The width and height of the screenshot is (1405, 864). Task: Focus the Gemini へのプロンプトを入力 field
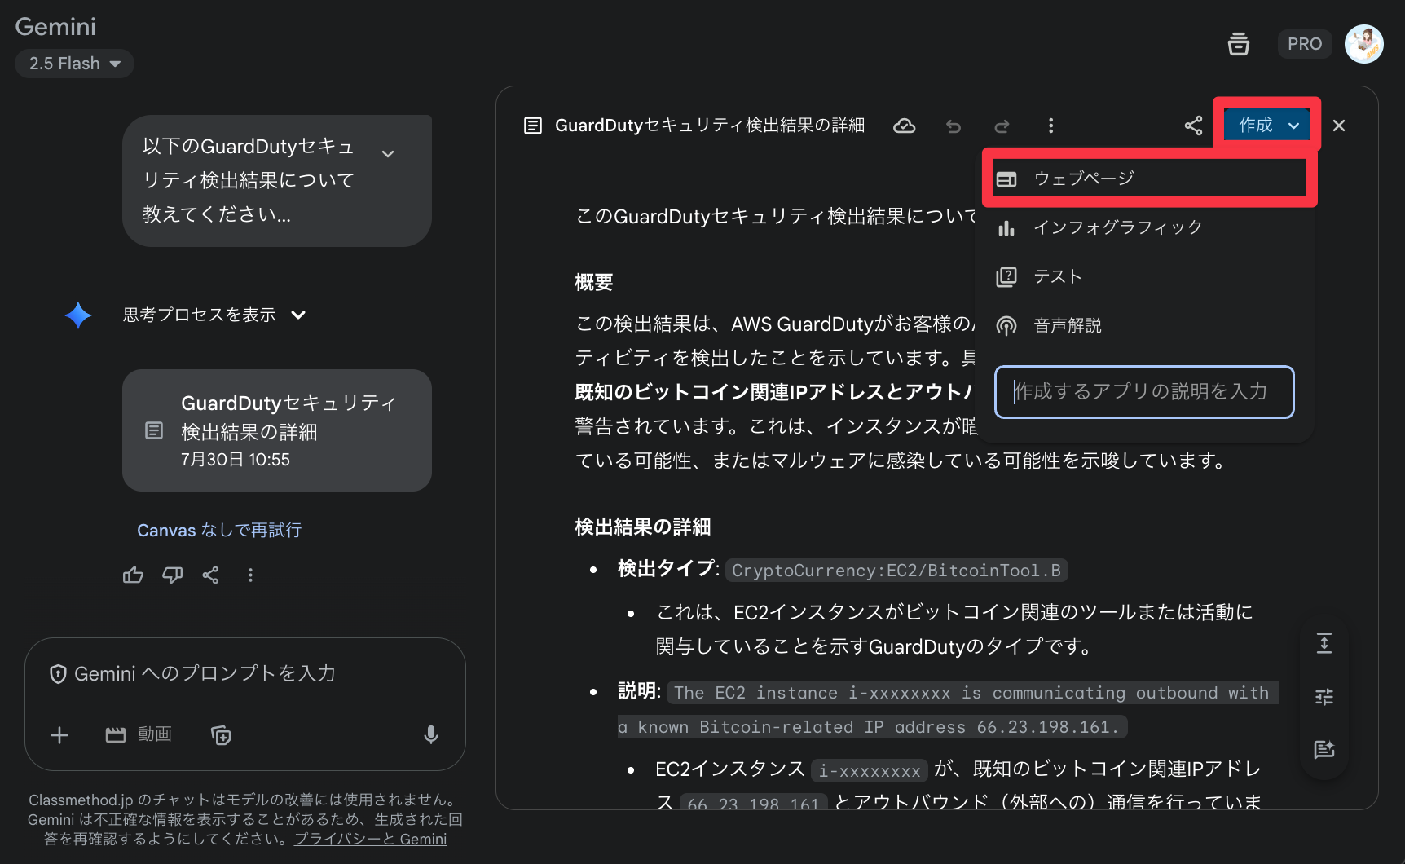205,673
